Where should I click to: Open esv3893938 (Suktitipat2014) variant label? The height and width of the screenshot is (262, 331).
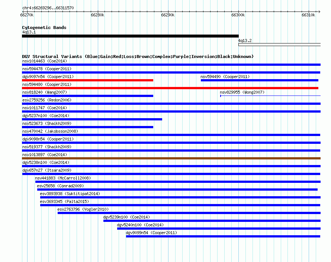[70, 194]
